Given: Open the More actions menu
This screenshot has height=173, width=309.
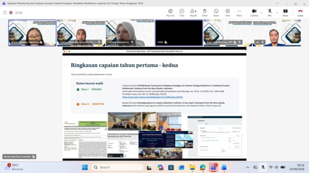Looking at the screenshot, I should click(239, 13).
